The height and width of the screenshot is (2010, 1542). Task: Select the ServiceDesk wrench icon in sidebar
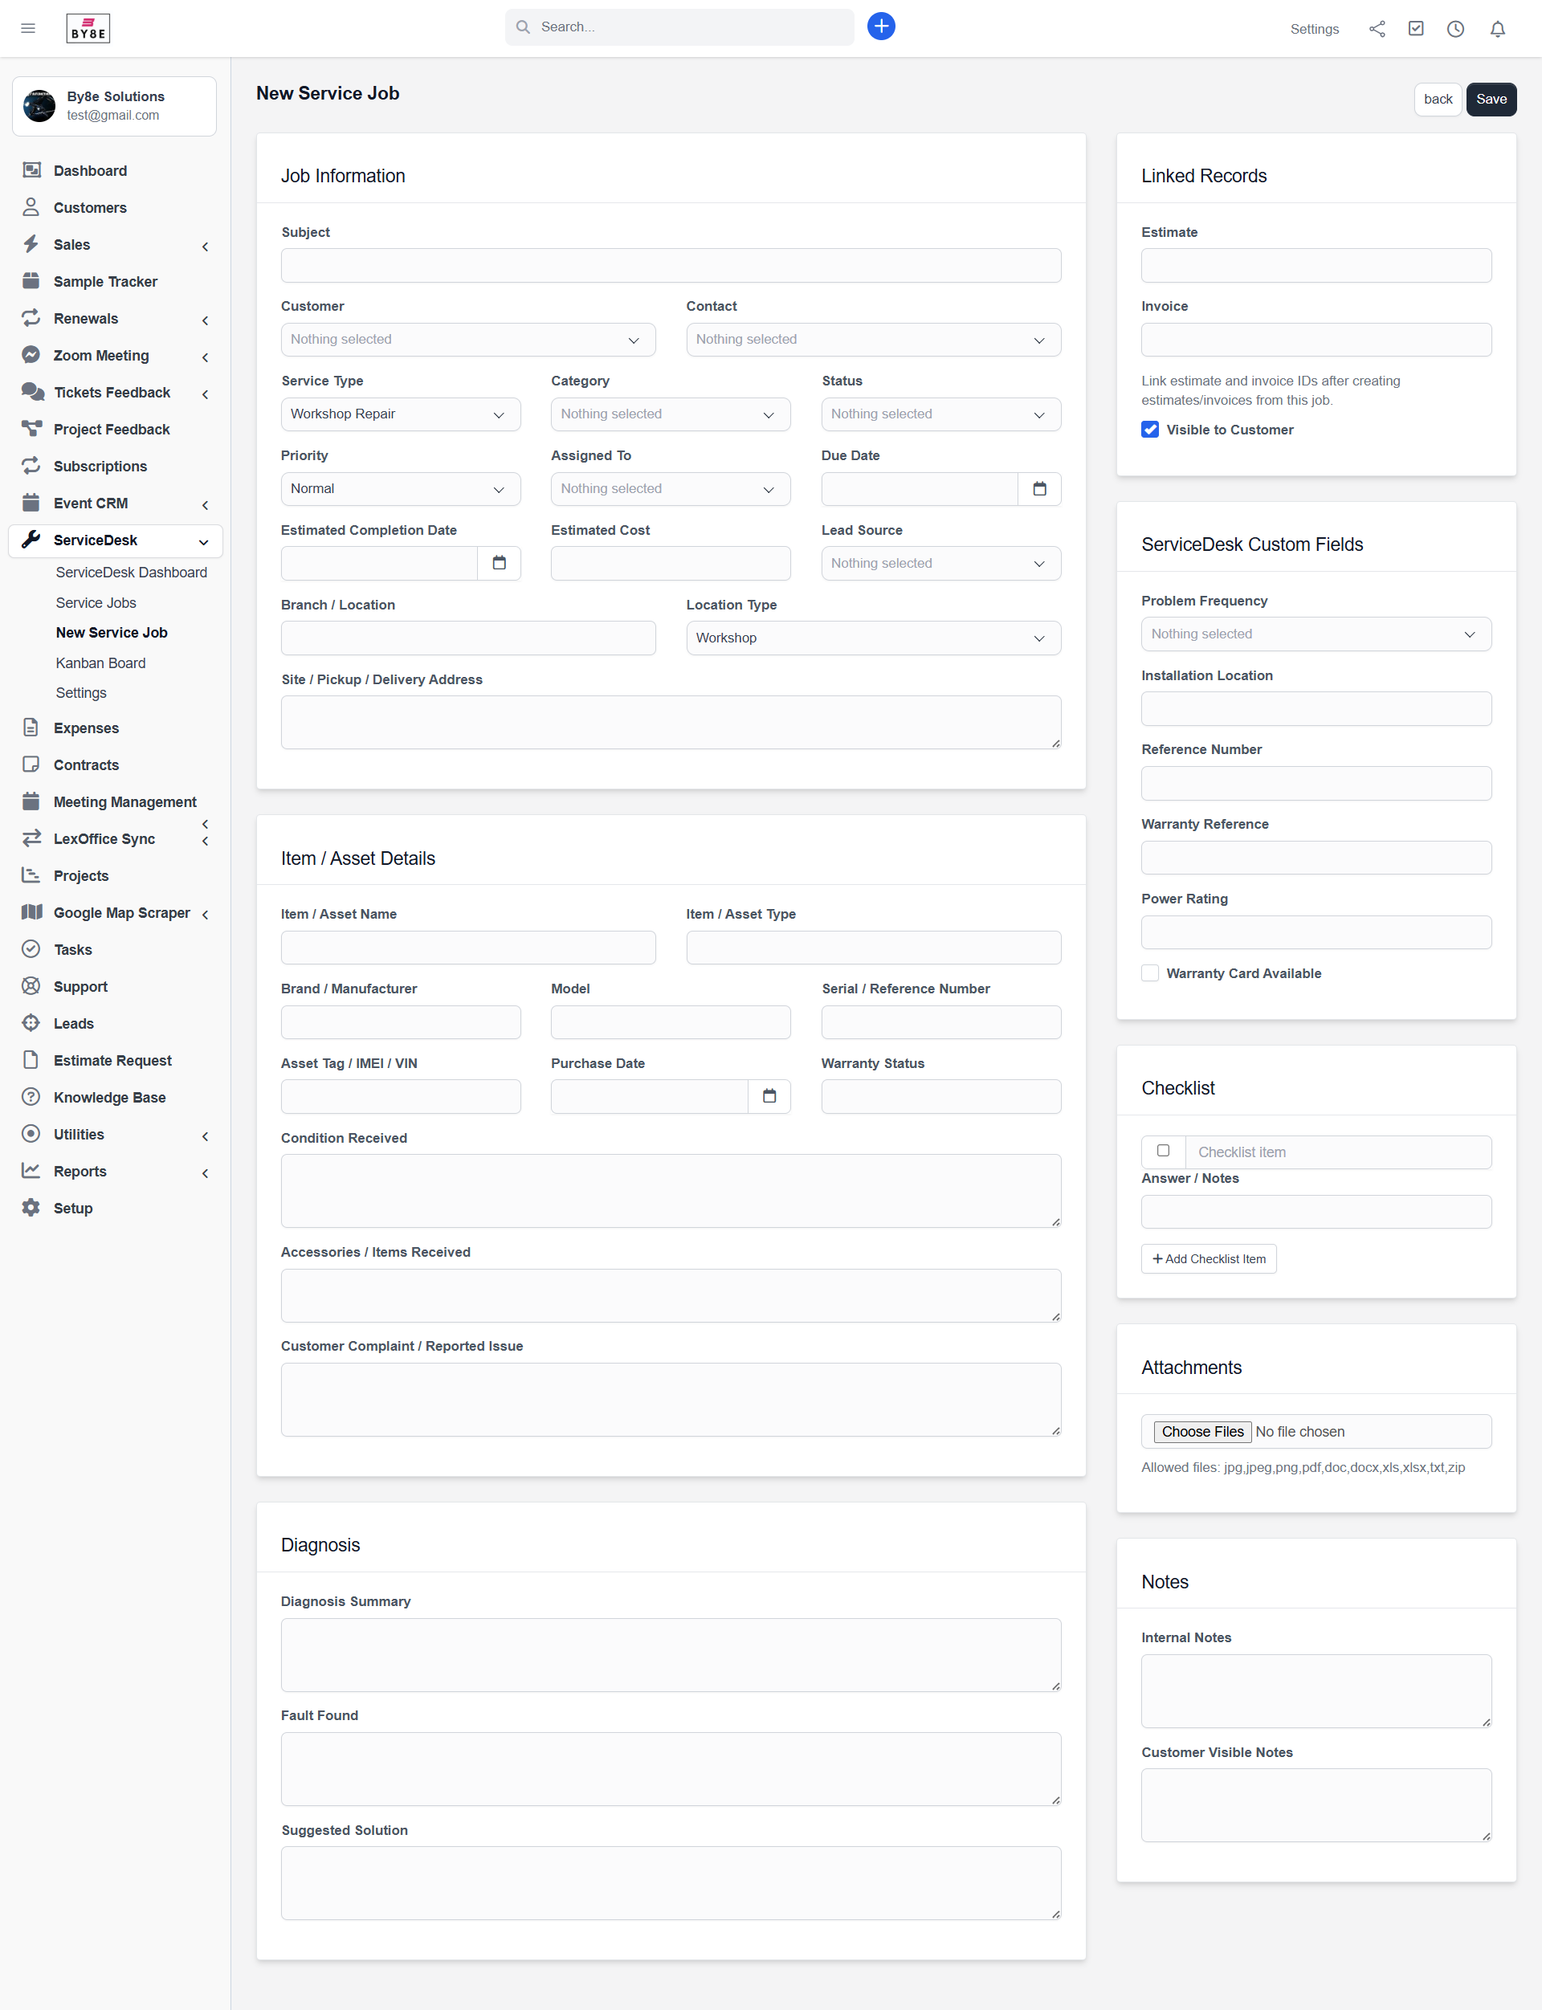click(x=31, y=540)
